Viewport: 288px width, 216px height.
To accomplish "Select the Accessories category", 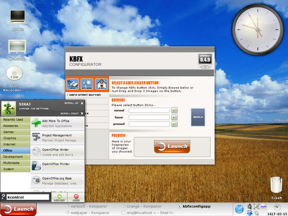I will click(x=15, y=126).
